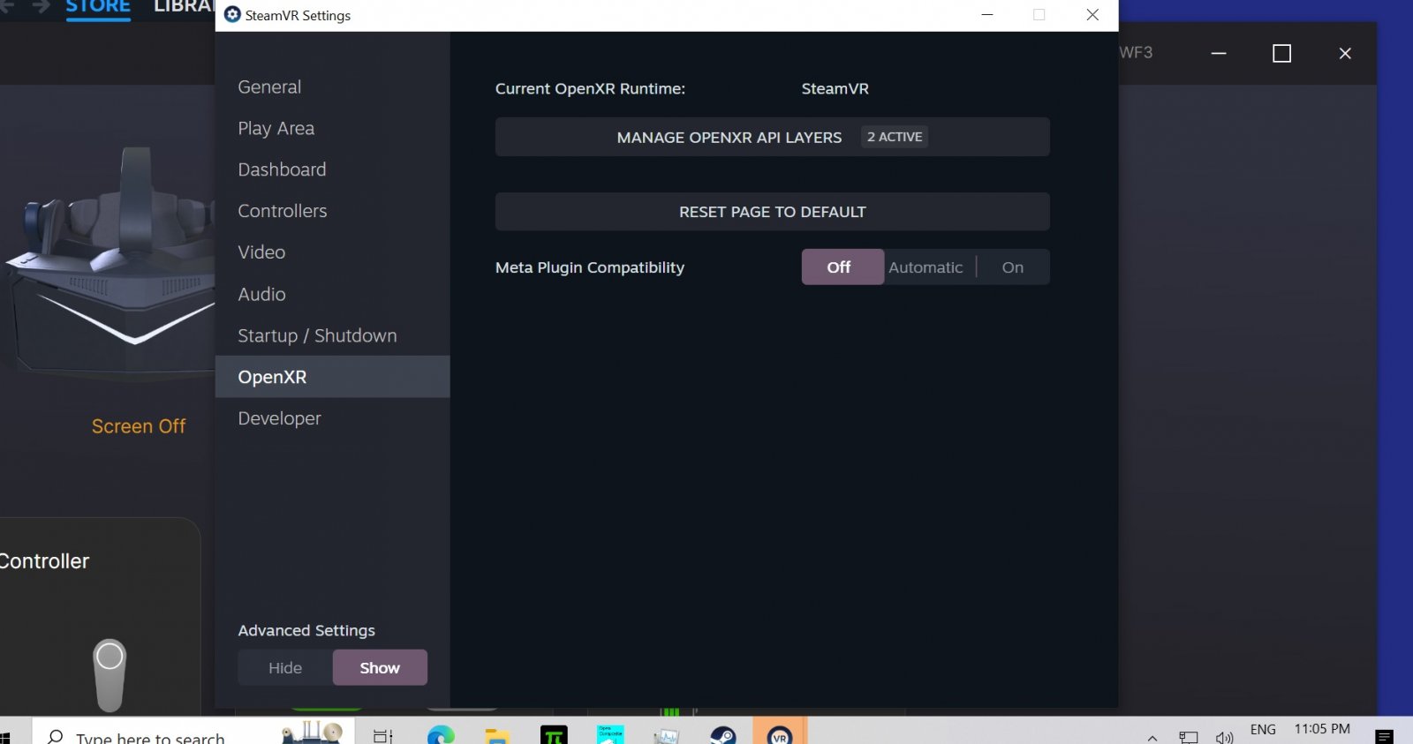Open Task View from the taskbar

(x=383, y=735)
